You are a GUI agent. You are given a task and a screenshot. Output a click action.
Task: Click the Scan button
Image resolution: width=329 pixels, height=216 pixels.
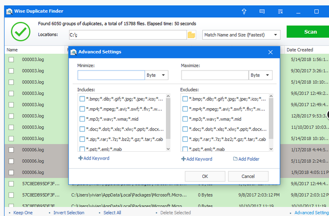(x=308, y=32)
